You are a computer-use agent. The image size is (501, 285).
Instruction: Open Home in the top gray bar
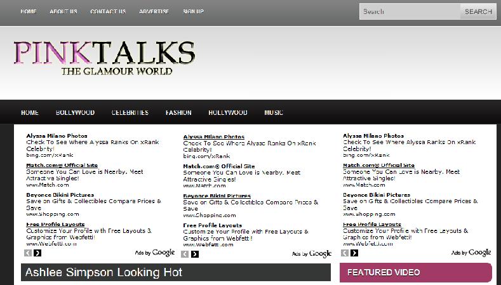coord(29,11)
